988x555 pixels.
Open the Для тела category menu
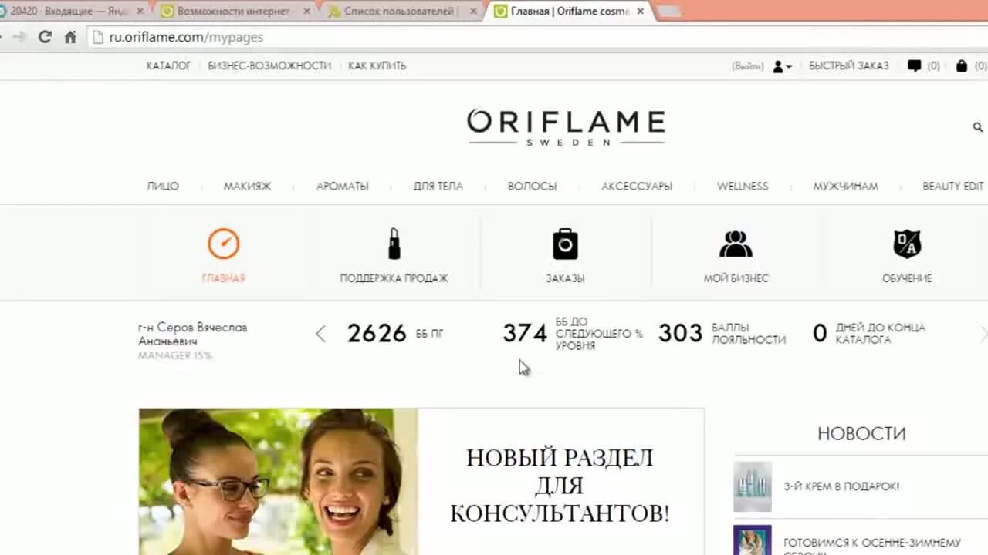pos(438,186)
